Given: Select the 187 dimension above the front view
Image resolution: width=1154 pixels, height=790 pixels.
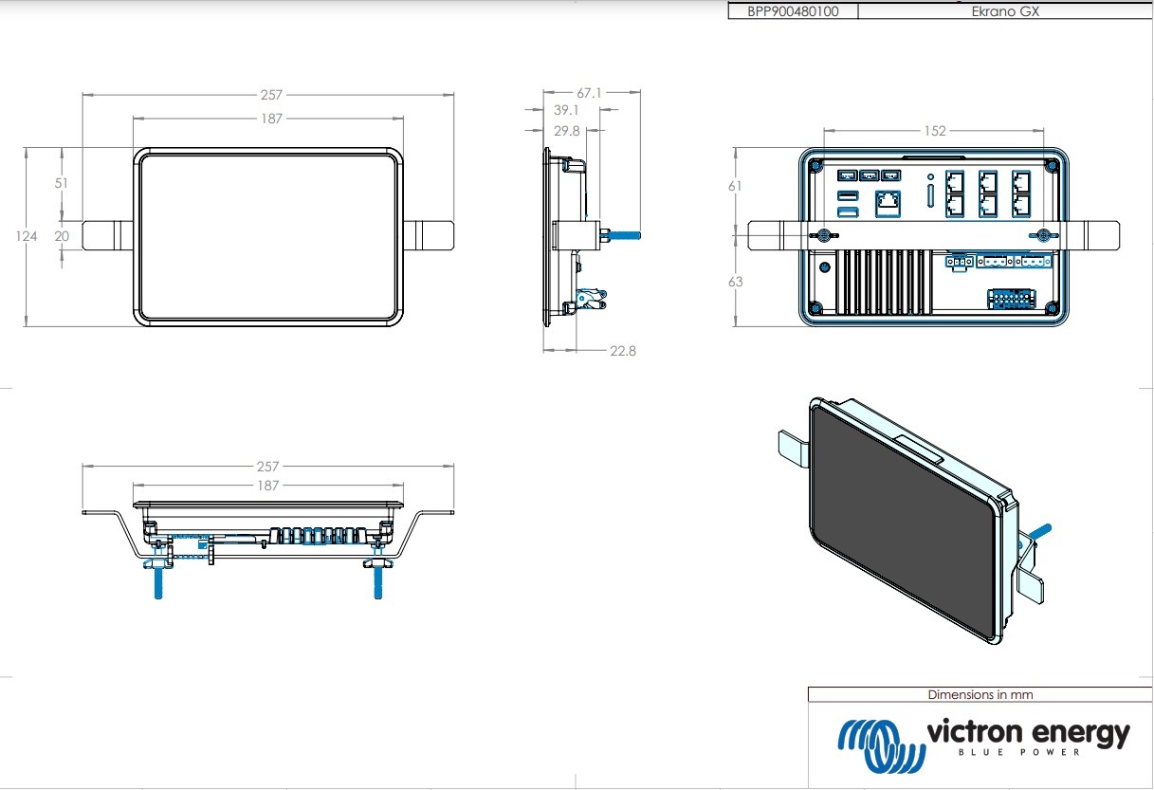Looking at the screenshot, I should [272, 119].
